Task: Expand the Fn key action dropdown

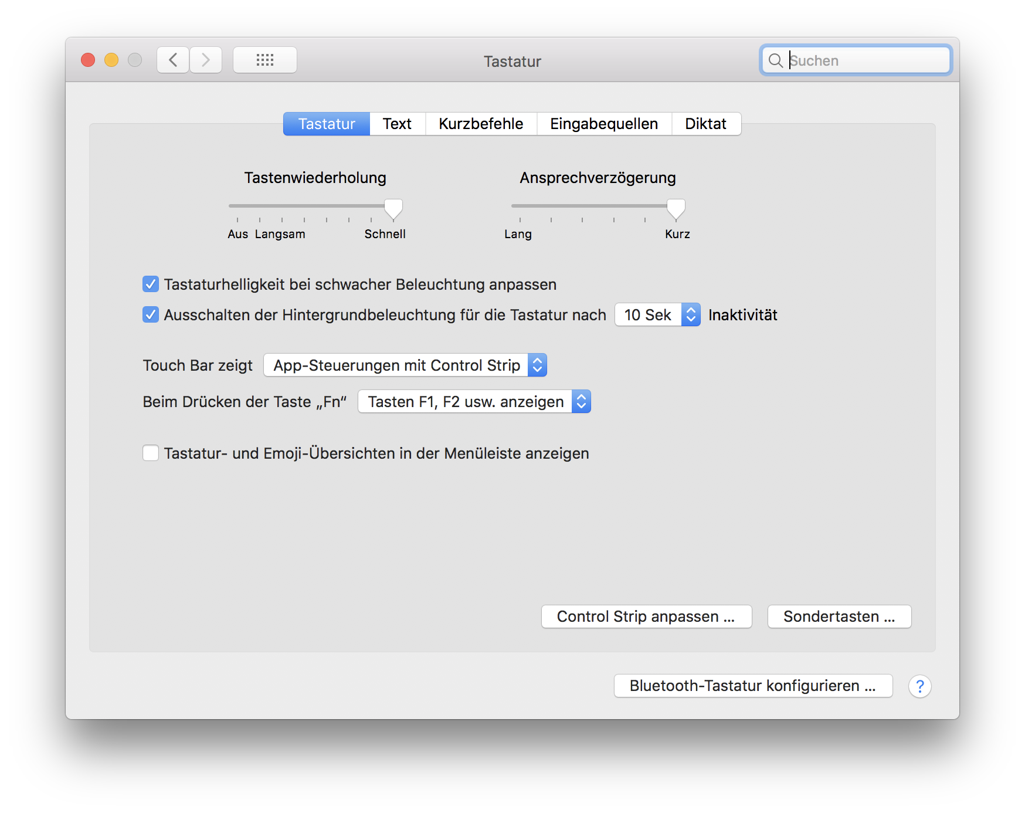Action: pos(474,402)
